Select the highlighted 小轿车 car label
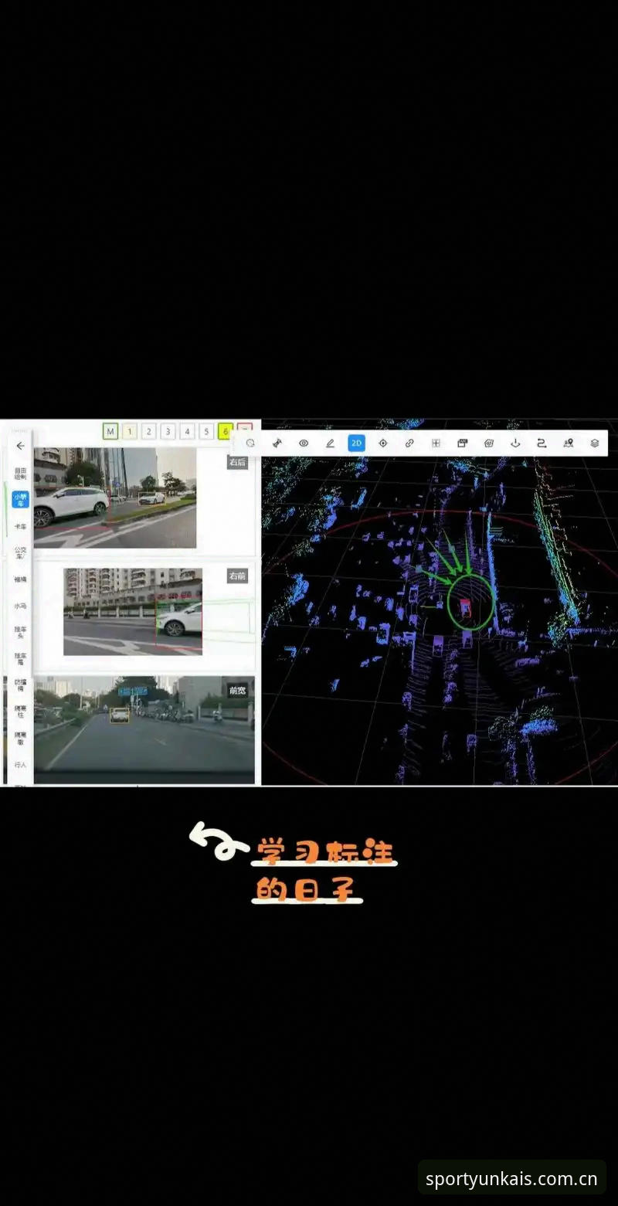Viewport: 618px width, 1206px height. tap(20, 500)
